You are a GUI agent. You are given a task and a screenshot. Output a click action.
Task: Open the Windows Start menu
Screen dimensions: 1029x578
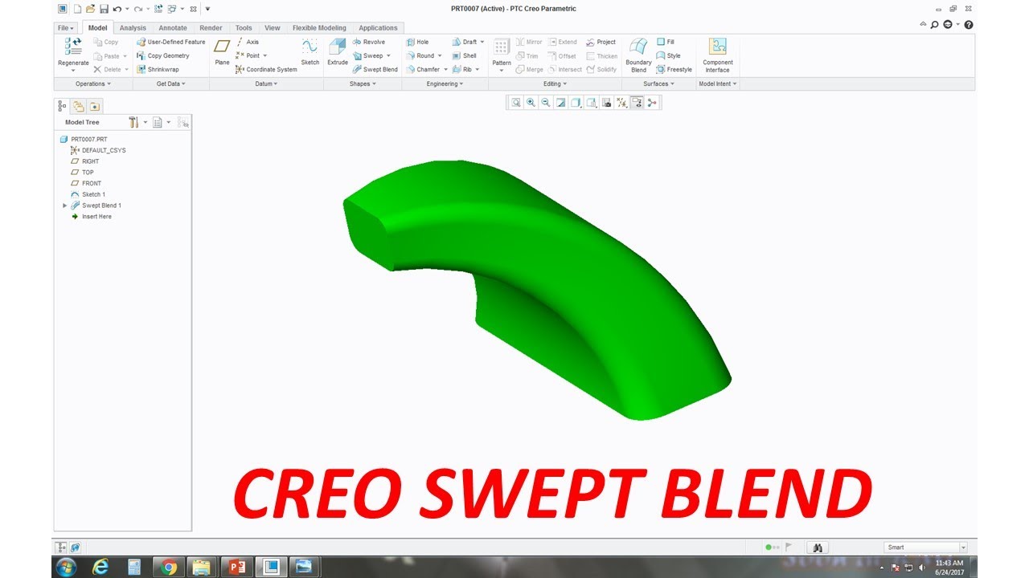pyautogui.click(x=66, y=567)
